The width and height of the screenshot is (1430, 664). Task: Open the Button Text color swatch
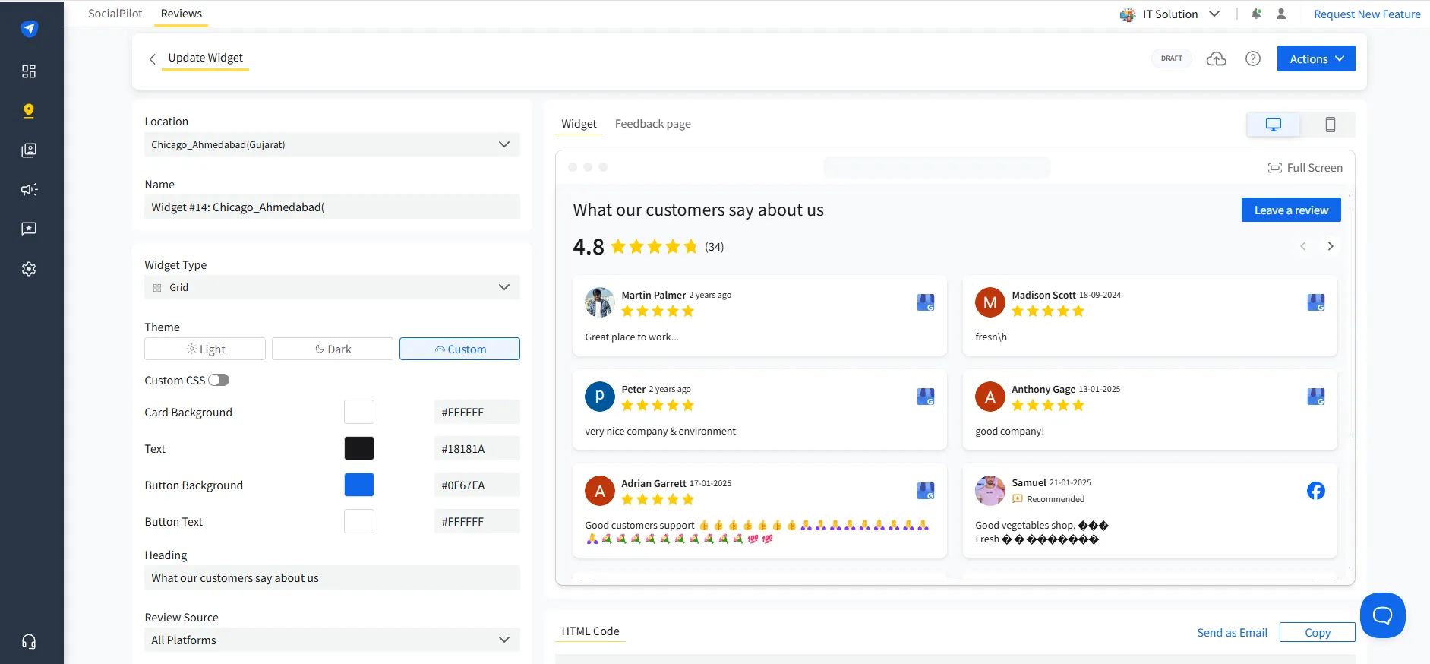click(359, 521)
